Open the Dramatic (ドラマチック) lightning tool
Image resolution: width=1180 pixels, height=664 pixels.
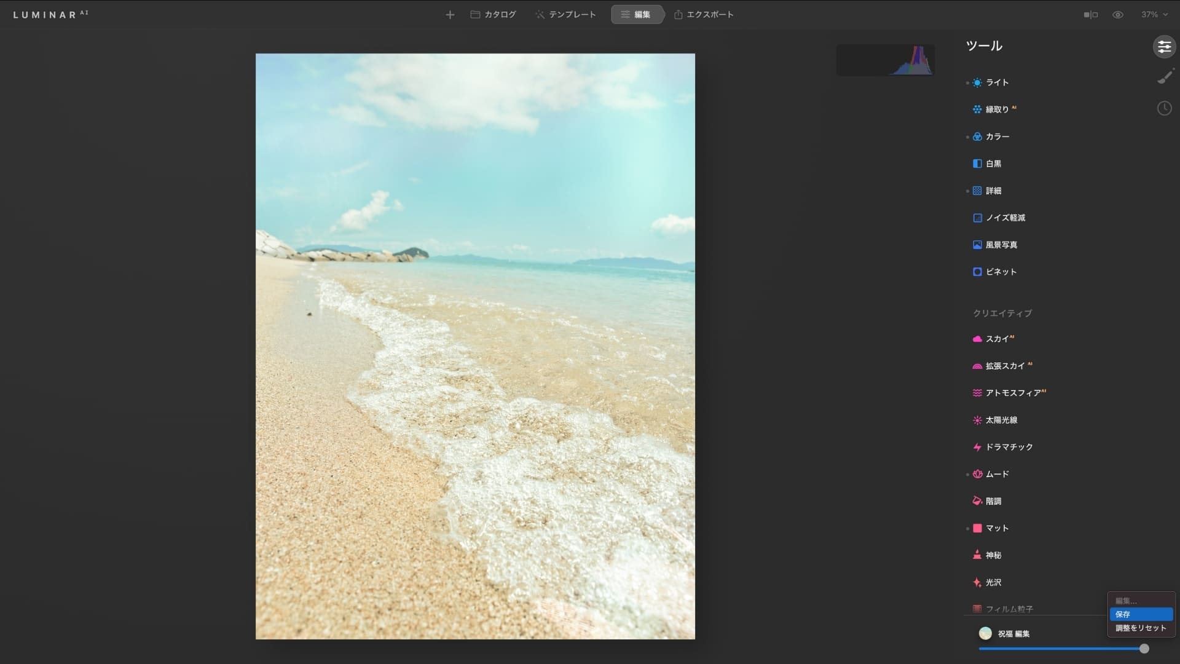[977, 447]
